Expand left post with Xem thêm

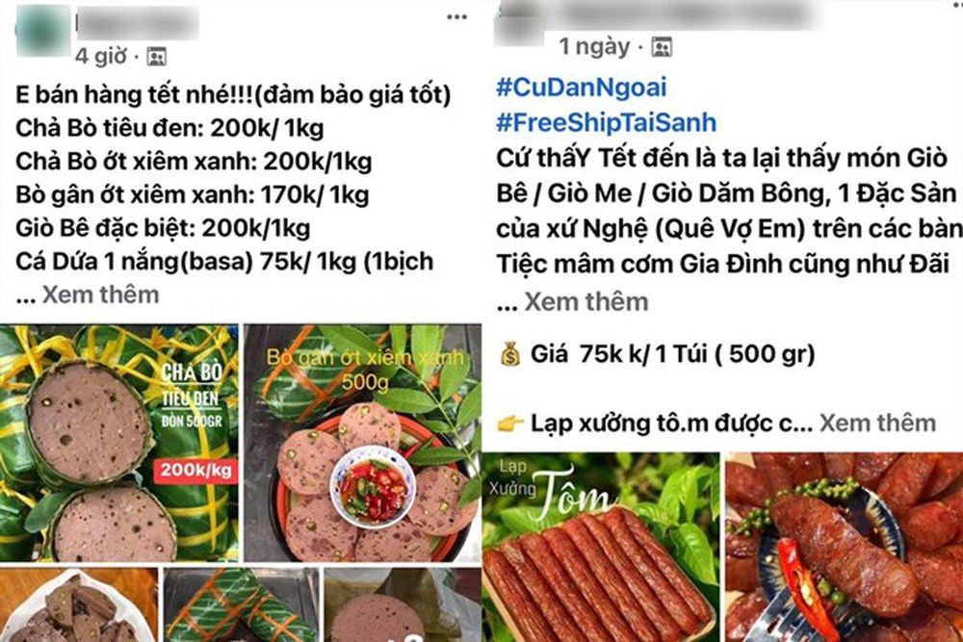[101, 295]
